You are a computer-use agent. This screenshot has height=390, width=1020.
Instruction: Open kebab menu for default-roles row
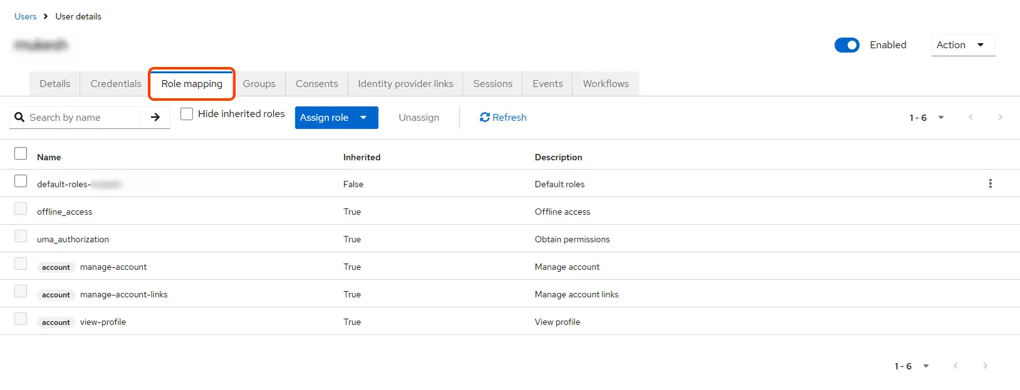click(990, 183)
